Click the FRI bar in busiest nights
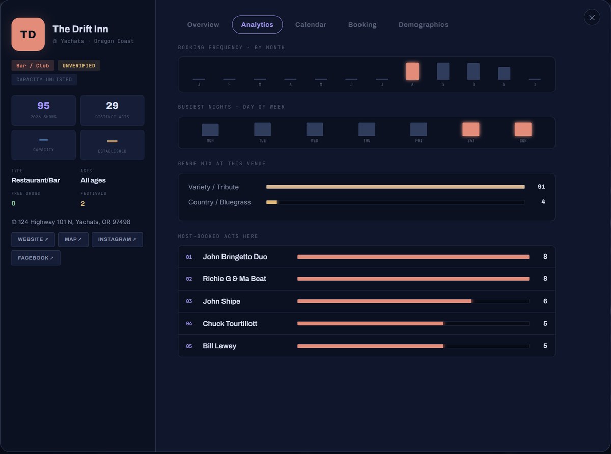 point(419,129)
